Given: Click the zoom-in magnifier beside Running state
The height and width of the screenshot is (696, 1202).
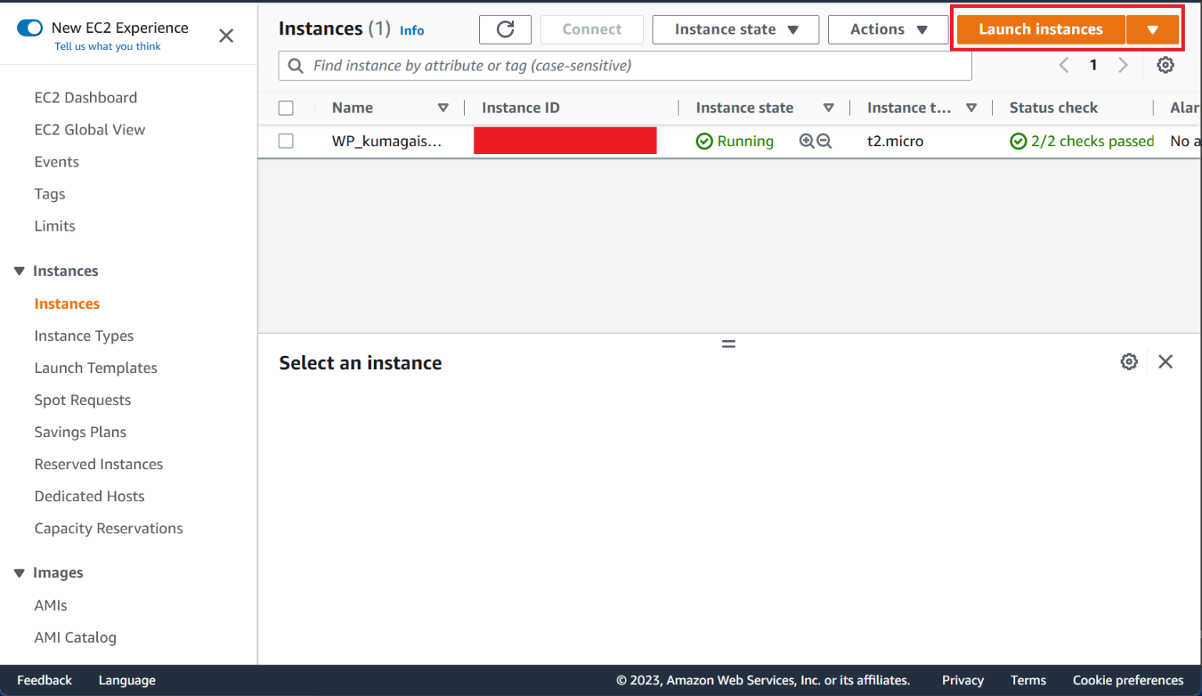Looking at the screenshot, I should tap(806, 141).
